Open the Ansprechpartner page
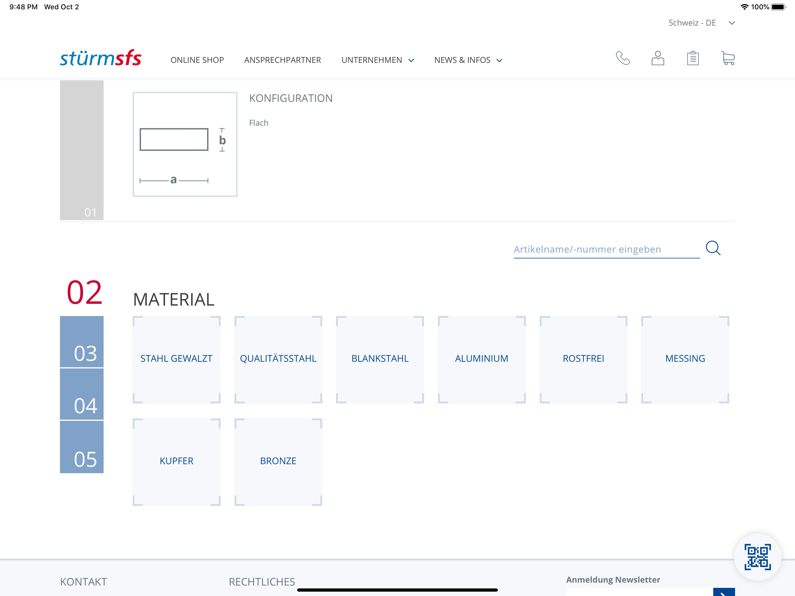The width and height of the screenshot is (795, 596). coord(283,60)
